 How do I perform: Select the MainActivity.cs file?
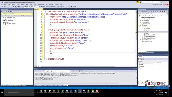coord(148,40)
